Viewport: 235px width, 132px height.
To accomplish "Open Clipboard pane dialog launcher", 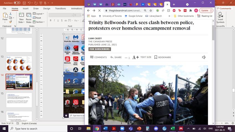I will (15, 26).
